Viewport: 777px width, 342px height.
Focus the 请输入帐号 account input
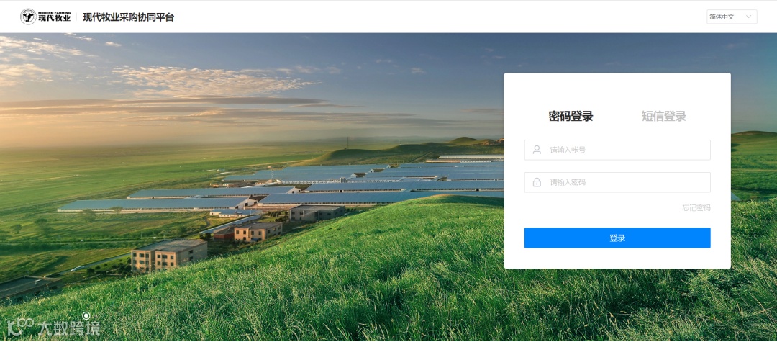click(617, 150)
